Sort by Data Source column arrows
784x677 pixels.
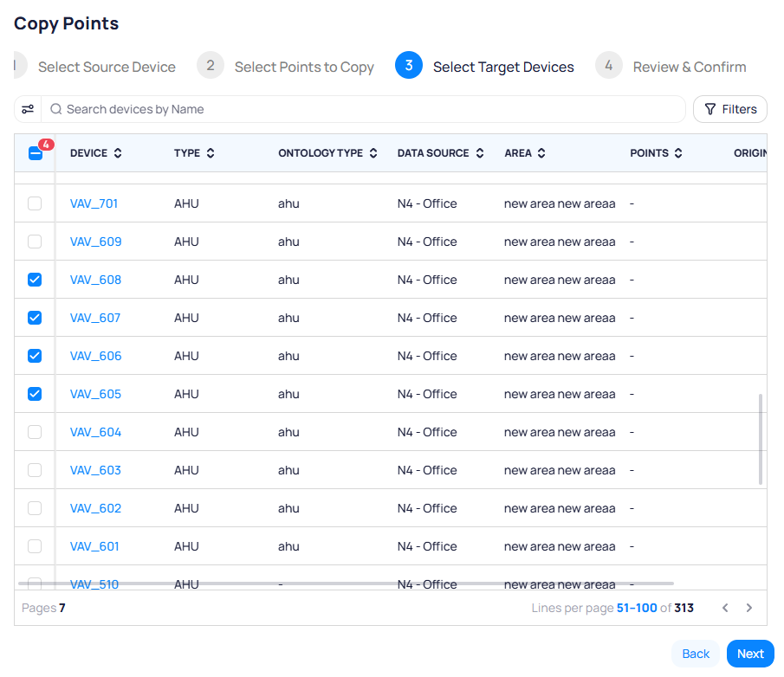pos(479,153)
